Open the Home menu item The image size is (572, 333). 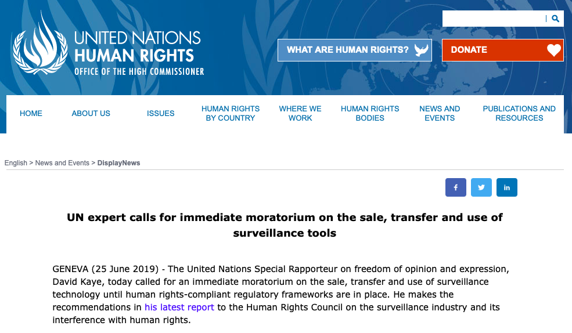click(x=31, y=113)
